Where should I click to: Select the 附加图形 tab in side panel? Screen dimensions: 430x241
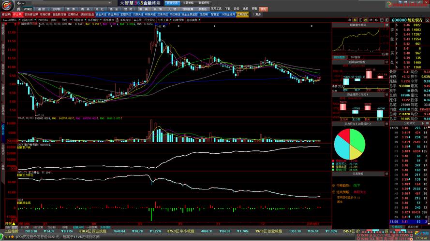(x=339, y=57)
